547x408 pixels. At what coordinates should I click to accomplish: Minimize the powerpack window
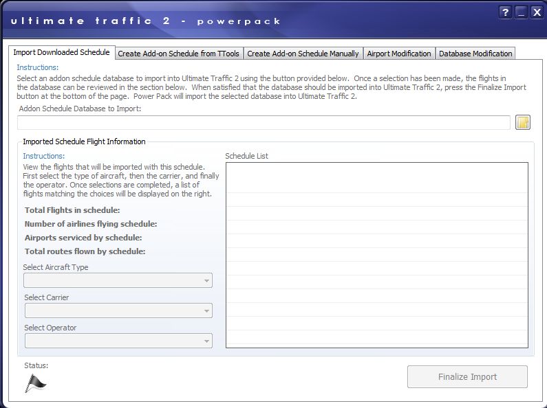coord(521,12)
